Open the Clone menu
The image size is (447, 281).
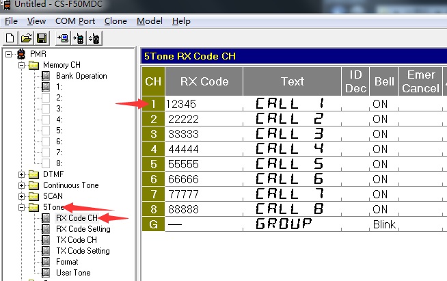coord(116,21)
